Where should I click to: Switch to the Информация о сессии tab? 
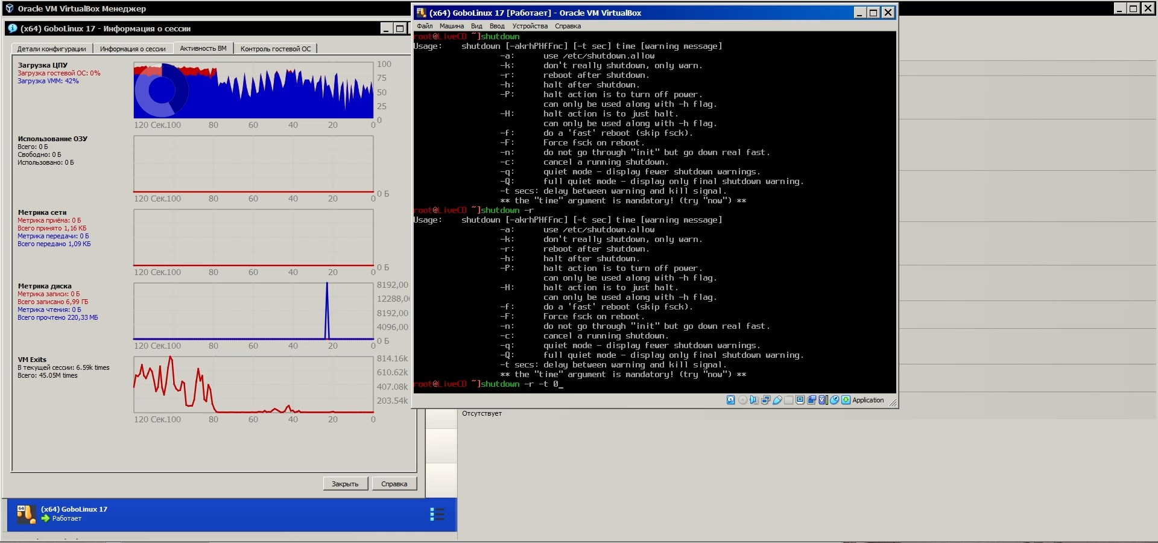click(x=133, y=49)
